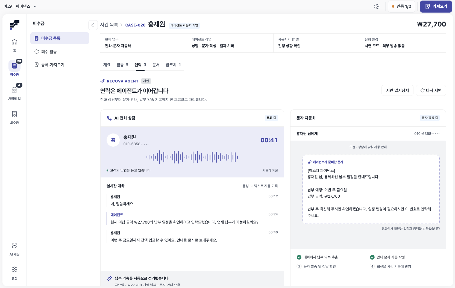Go to Home in the sidebar
Viewport: 455px width, 288px height.
[x=14, y=45]
